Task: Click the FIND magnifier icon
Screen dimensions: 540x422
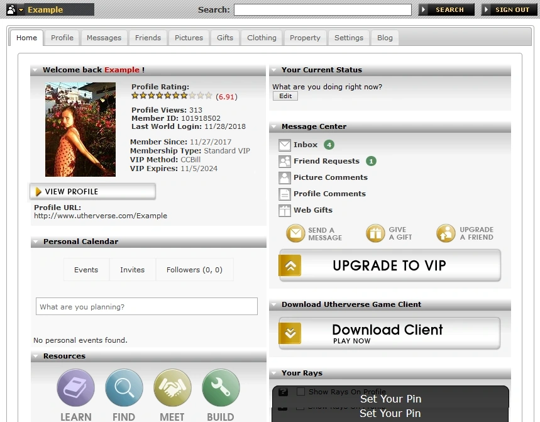Action: coord(124,388)
